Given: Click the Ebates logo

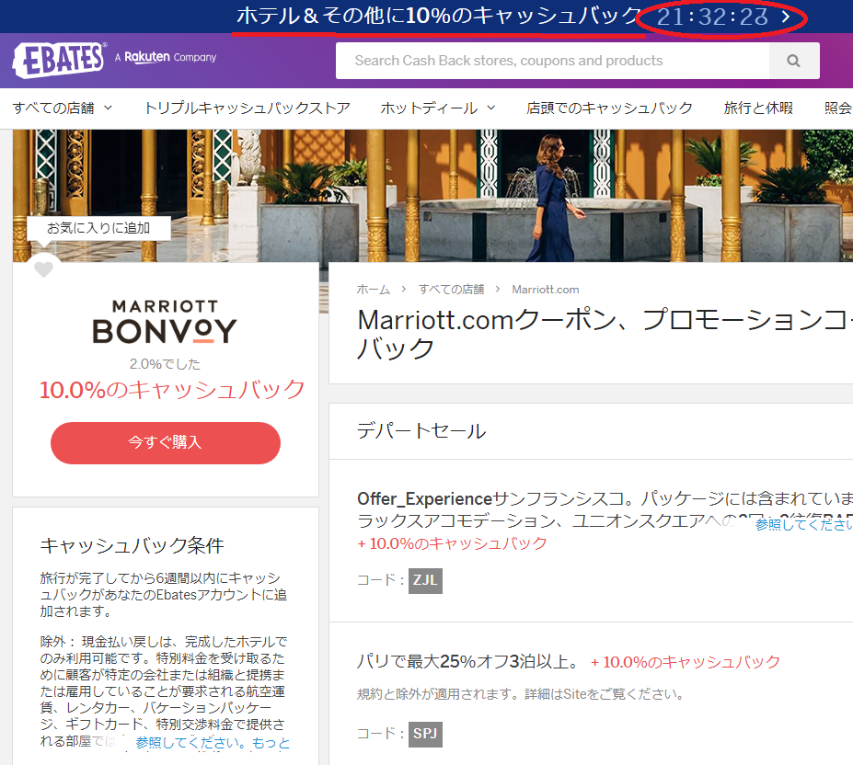Looking at the screenshot, I should 59,60.
